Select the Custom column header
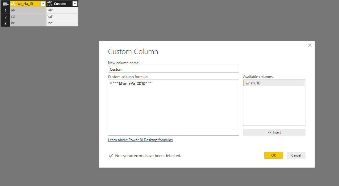The image size is (339, 186). (x=62, y=4)
